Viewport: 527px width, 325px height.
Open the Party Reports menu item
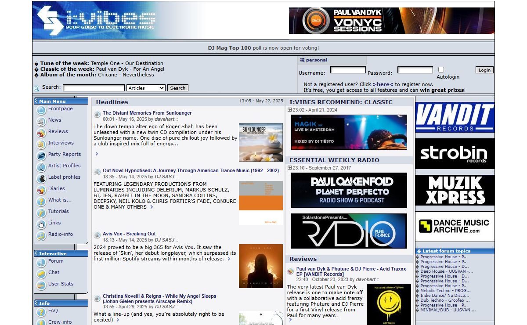click(65, 154)
